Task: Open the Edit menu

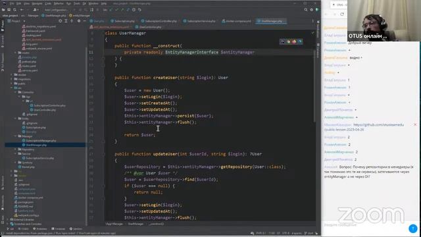Action: pos(19,3)
